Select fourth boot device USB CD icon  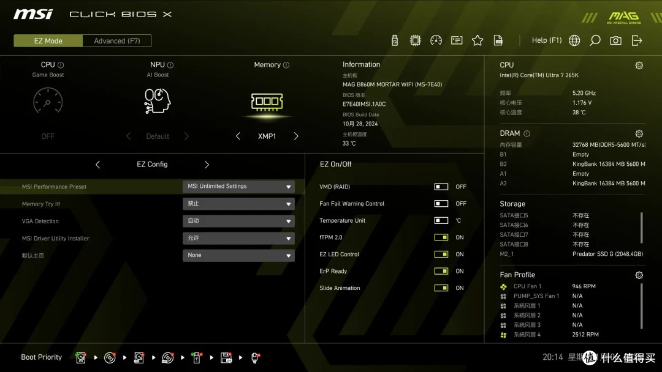point(167,358)
